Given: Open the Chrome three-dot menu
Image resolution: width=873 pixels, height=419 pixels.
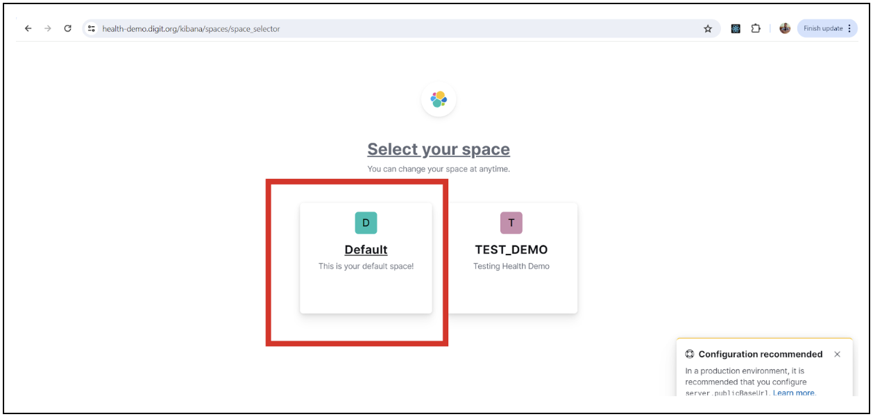Looking at the screenshot, I should tap(850, 28).
